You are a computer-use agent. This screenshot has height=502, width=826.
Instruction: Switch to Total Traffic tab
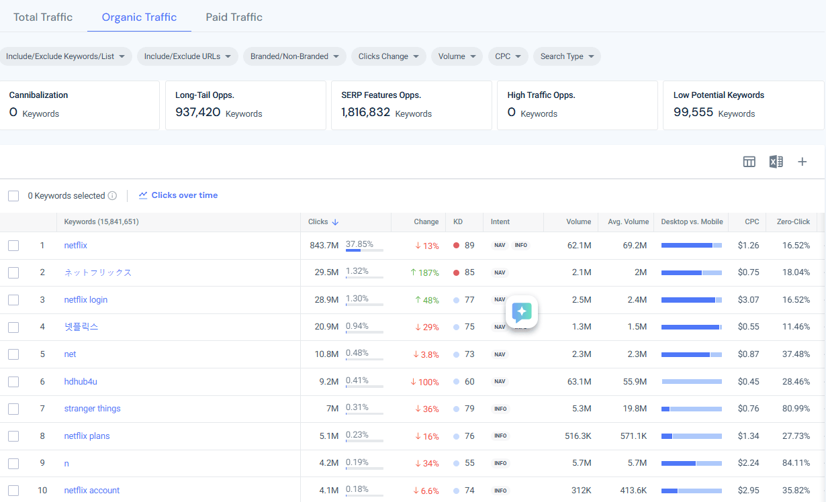coord(43,17)
